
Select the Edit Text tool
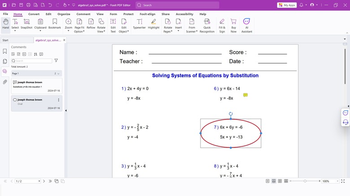tap(113, 26)
